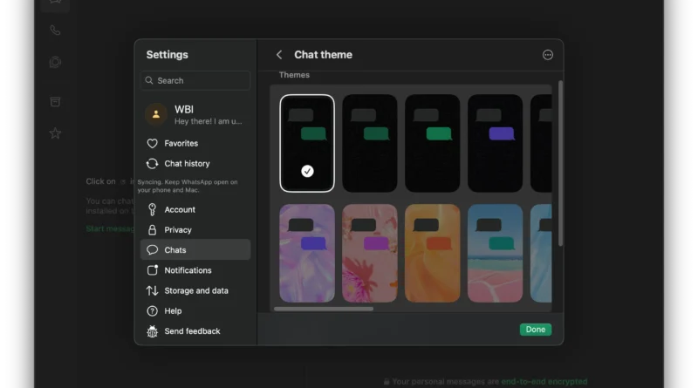698x388 pixels.
Task: Select the third dark theme with bright green bubble
Action: click(x=432, y=143)
